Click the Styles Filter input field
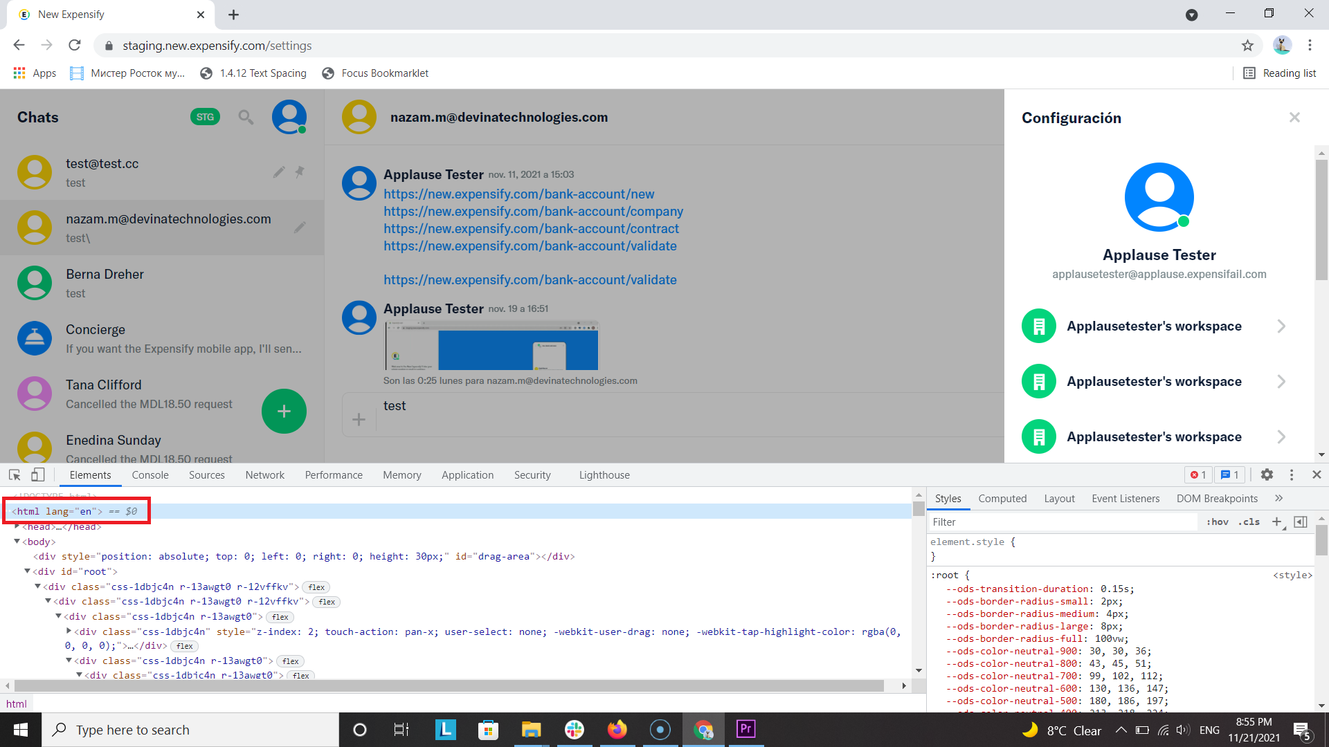Screen dimensions: 1329x747 1063,522
